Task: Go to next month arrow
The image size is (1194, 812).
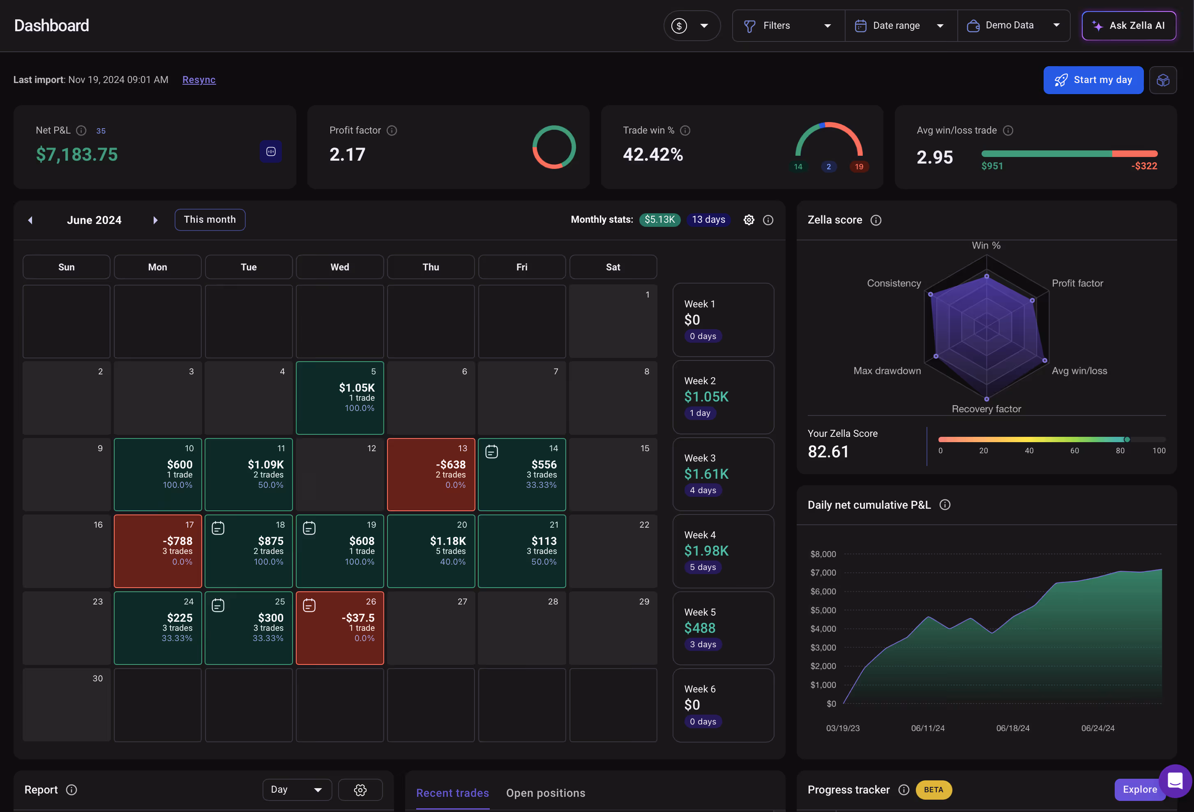Action: pos(155,220)
